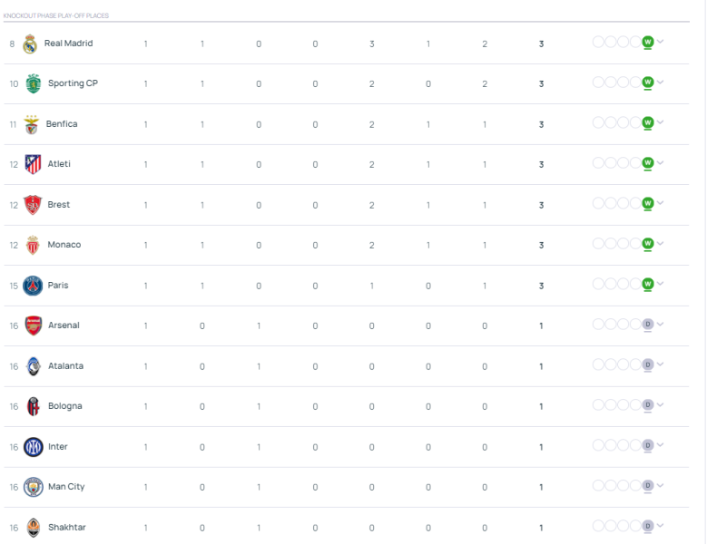Open the Bologna team name link
Viewport: 707px width, 544px height.
point(64,406)
